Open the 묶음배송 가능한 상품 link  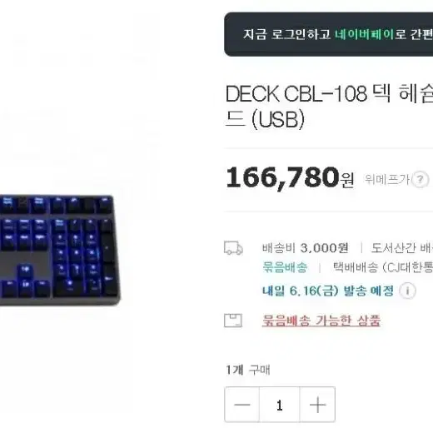[x=321, y=321]
